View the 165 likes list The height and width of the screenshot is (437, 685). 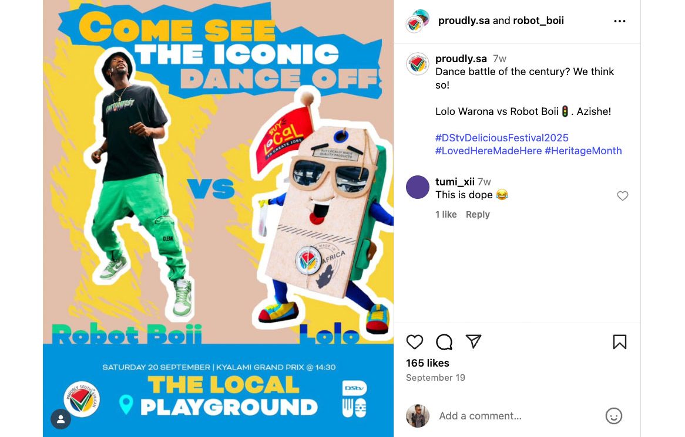click(427, 363)
